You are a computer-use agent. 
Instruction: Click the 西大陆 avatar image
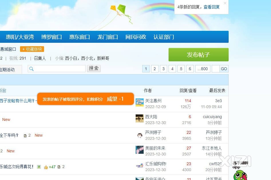[x=140, y=118]
